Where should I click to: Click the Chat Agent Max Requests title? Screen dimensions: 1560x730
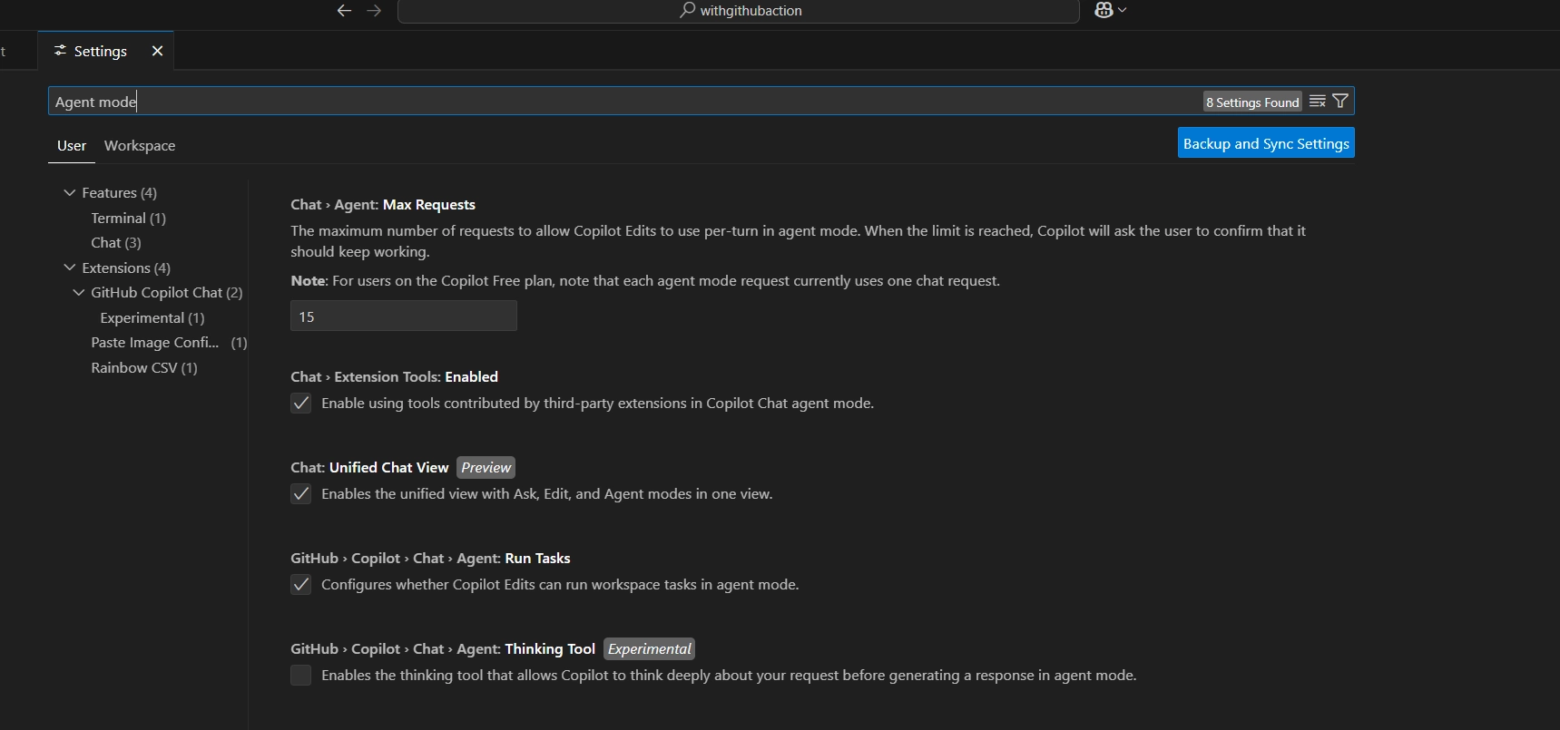point(383,205)
